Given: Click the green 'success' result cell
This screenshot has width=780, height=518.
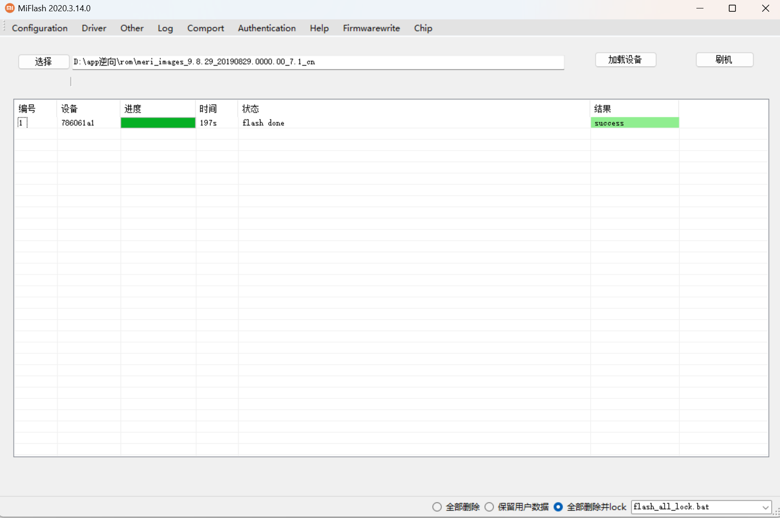Looking at the screenshot, I should tap(635, 122).
